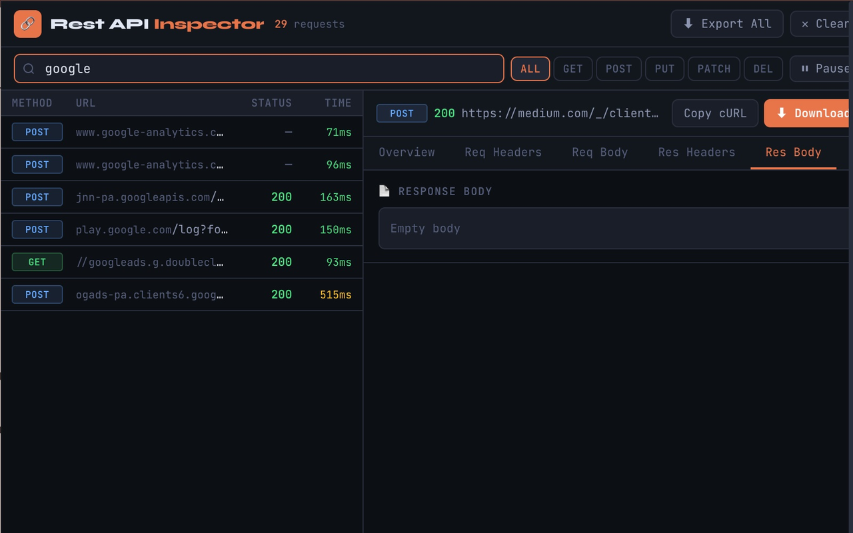Click the response body document icon

click(384, 191)
